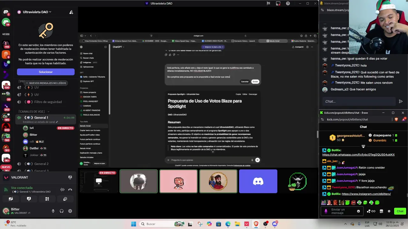
Task: Open Discord direct messages home icon
Action: click(6, 12)
